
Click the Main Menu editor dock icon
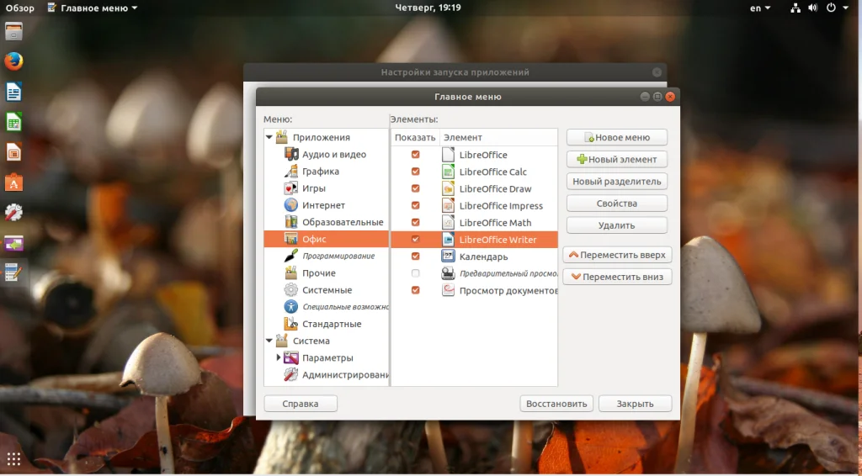(x=13, y=272)
